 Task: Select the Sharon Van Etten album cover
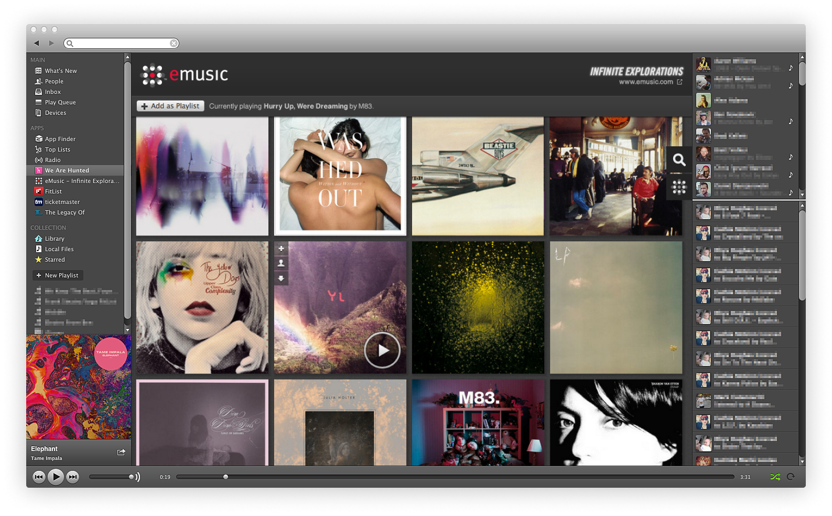(616, 423)
